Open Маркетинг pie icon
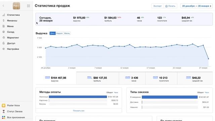The width and height of the screenshot is (215, 121). [x=4, y=37]
